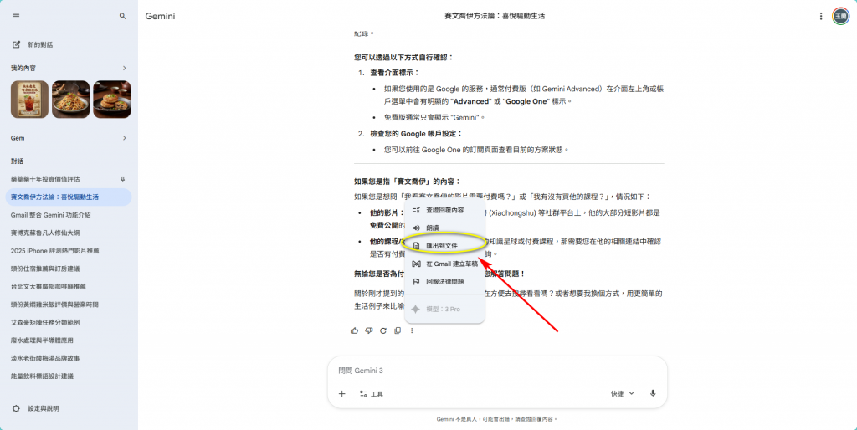This screenshot has width=857, height=430.
Task: Click the pin icon beside first conversation
Action: tap(122, 179)
